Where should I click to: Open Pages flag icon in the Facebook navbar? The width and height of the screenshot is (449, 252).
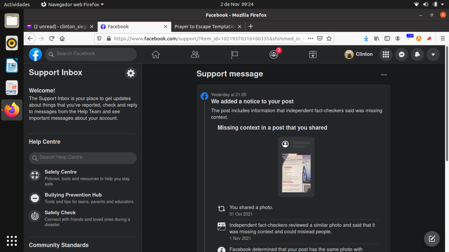pos(235,54)
